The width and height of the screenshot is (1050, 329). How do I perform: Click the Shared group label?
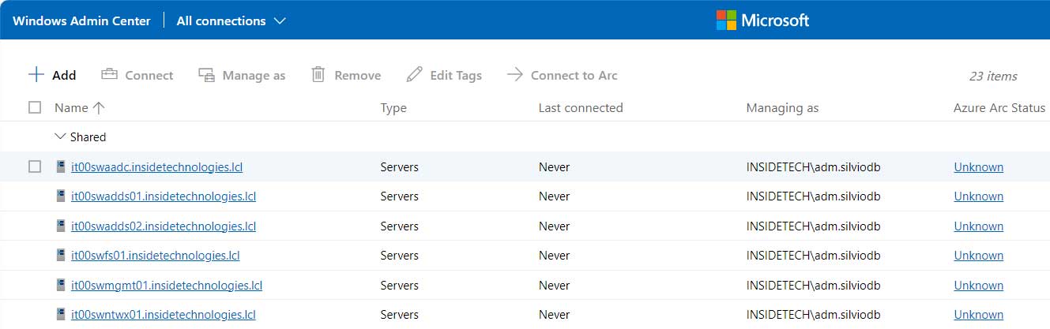coord(88,136)
